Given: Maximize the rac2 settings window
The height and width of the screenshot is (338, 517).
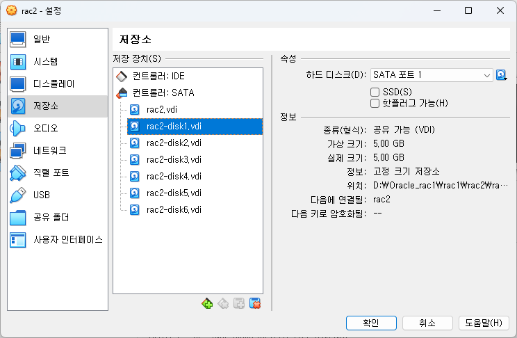Looking at the screenshot, I should point(468,10).
